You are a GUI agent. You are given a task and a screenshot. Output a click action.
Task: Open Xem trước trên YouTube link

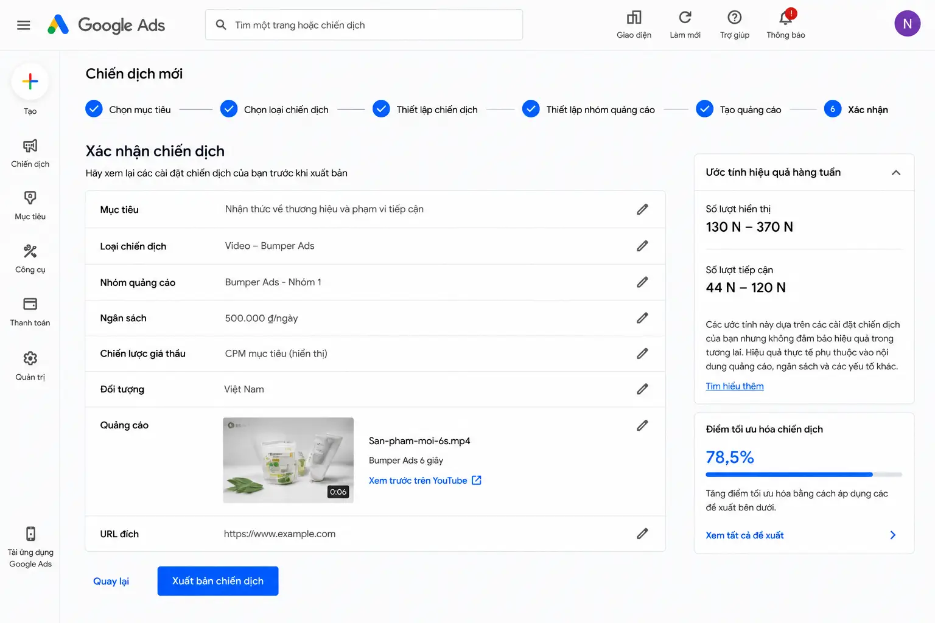click(425, 481)
